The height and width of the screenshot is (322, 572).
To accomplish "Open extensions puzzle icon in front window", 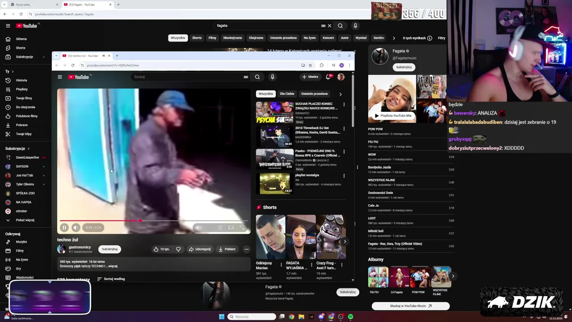I will tap(321, 65).
